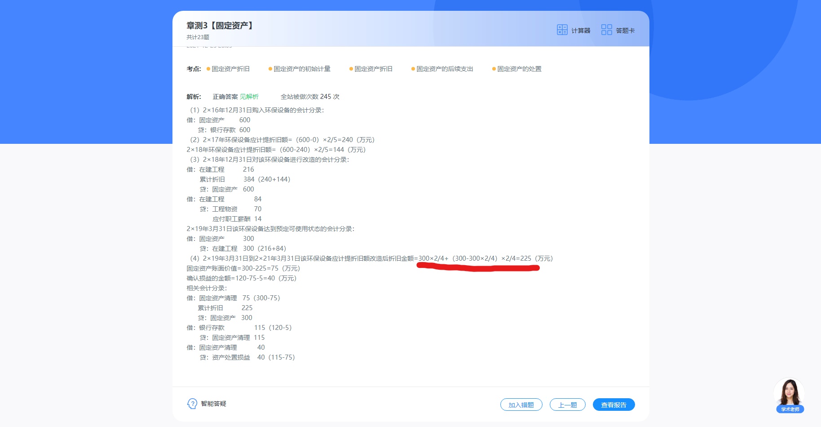Click the orange bullet before 固定资产的初始计量

click(x=270, y=69)
